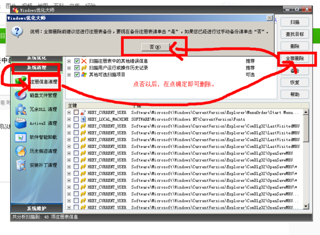Click the registry list scrollbar thumb
Viewport: 320px width, 235px height.
306,129
